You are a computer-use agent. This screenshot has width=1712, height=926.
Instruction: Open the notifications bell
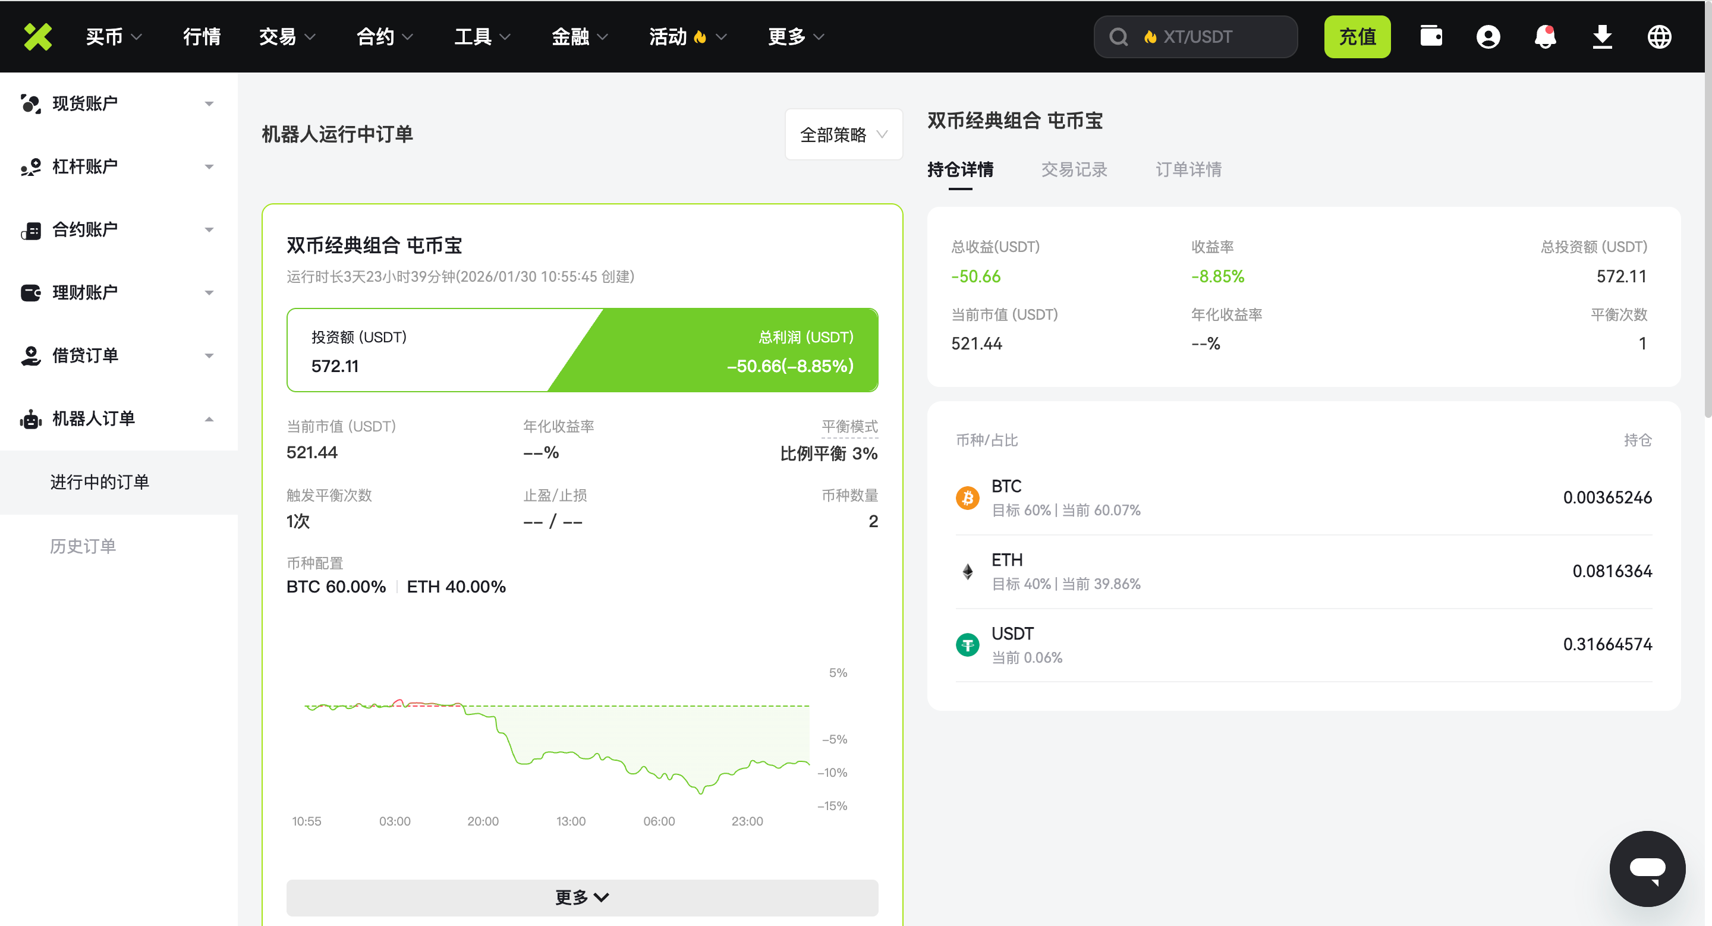(1545, 36)
